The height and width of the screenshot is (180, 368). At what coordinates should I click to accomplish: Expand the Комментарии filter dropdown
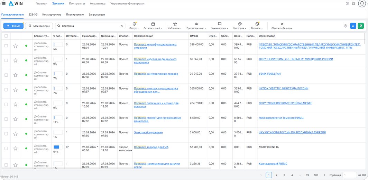[x=219, y=26]
